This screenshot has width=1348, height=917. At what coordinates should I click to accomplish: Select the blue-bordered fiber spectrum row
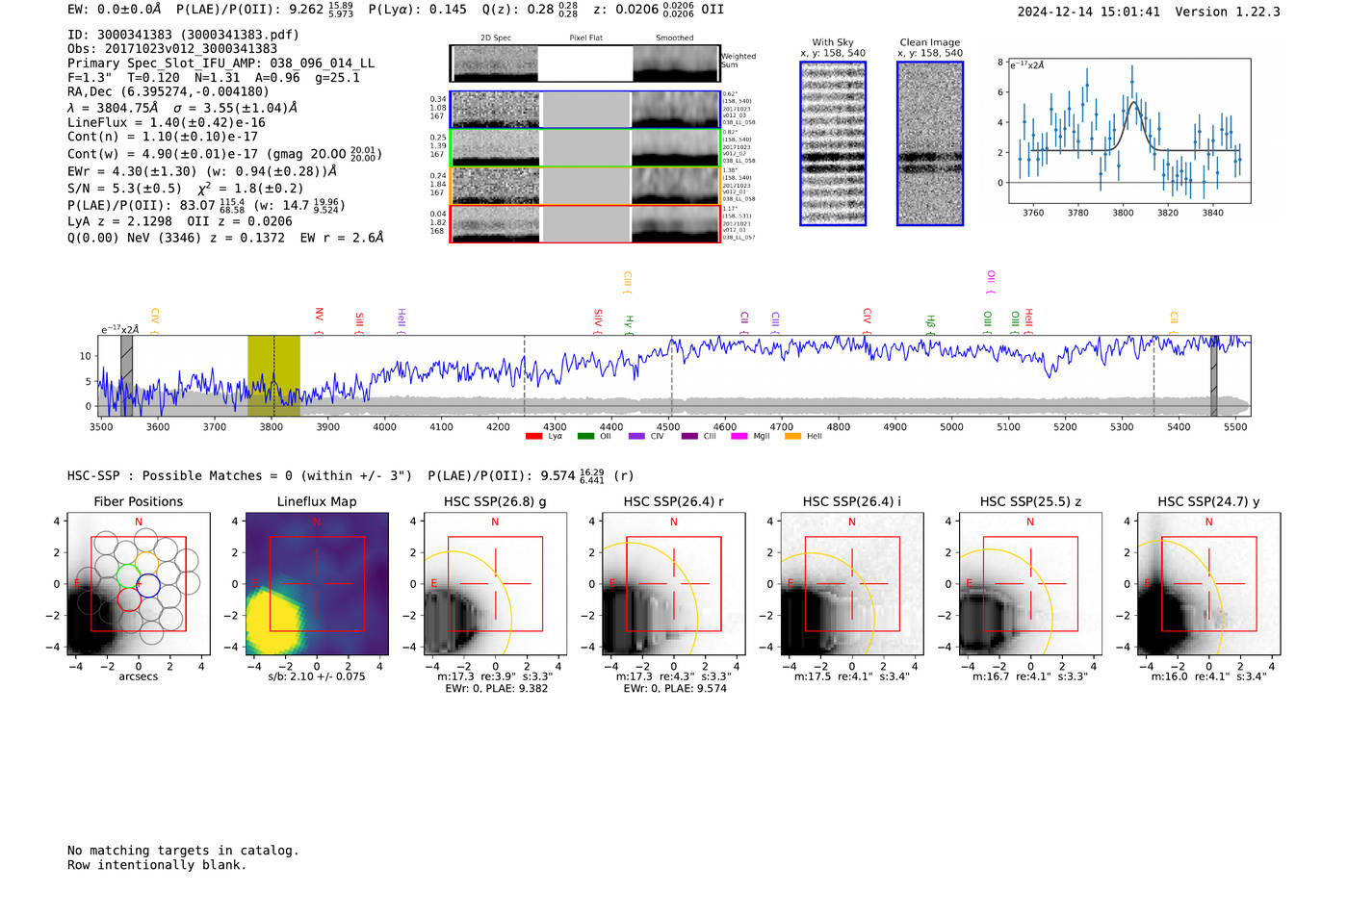(584, 110)
